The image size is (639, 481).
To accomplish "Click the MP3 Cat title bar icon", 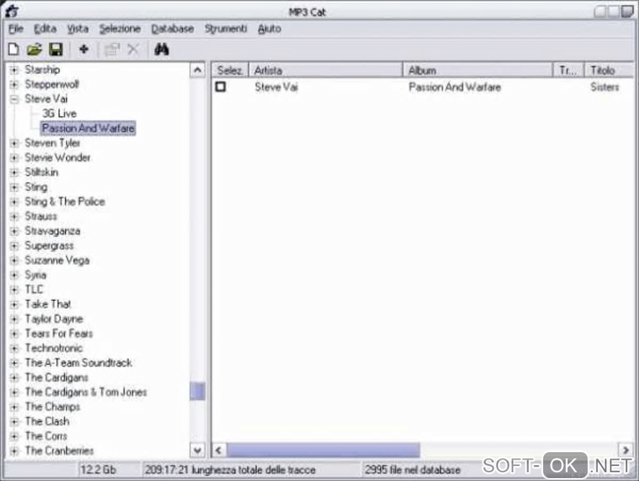I will [x=12, y=11].
